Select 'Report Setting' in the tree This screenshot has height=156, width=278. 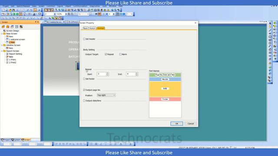pos(16,54)
